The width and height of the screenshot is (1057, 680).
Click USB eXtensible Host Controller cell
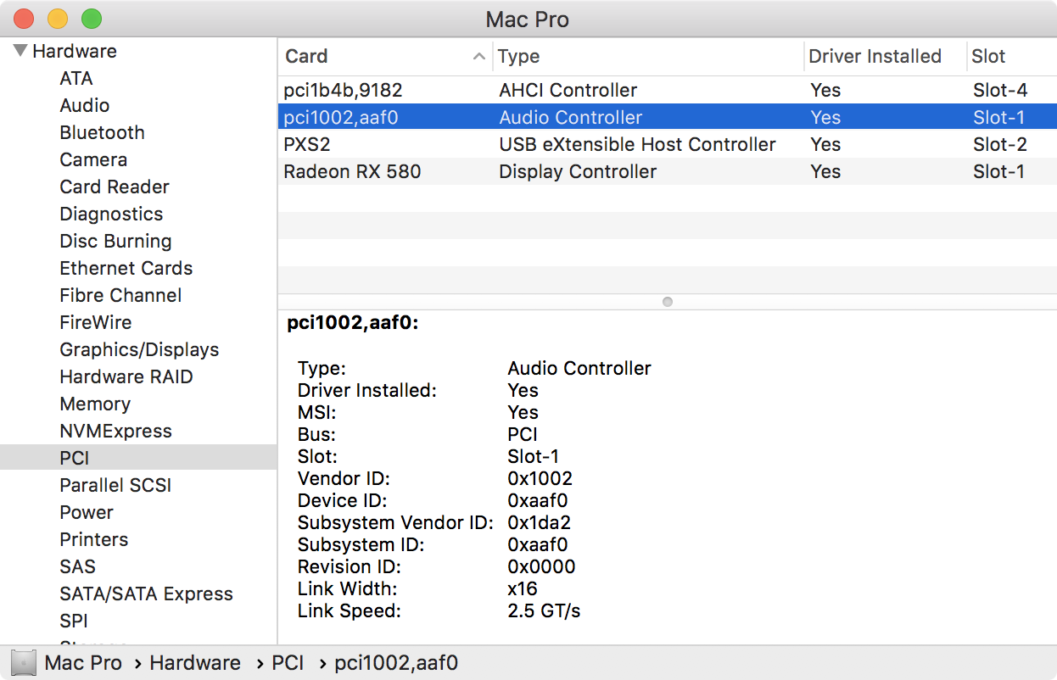pos(637,144)
